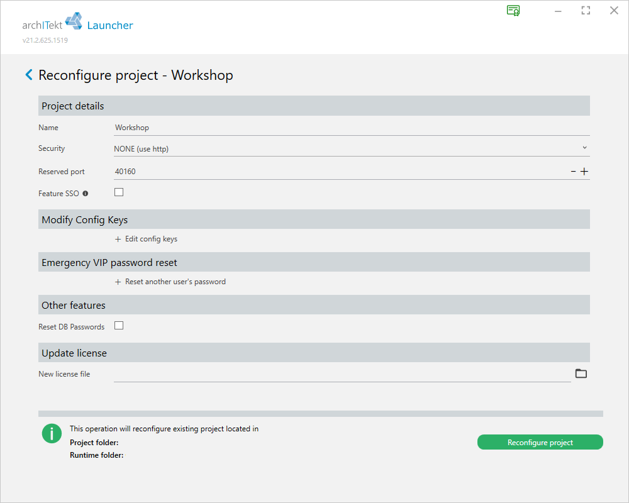
Task: Maximize the Launcher window
Action: [x=586, y=11]
